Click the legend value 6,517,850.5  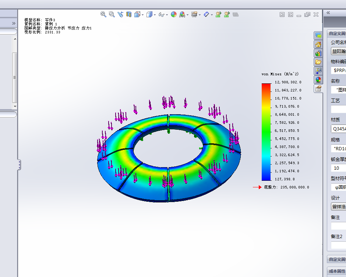pyautogui.click(x=287, y=130)
